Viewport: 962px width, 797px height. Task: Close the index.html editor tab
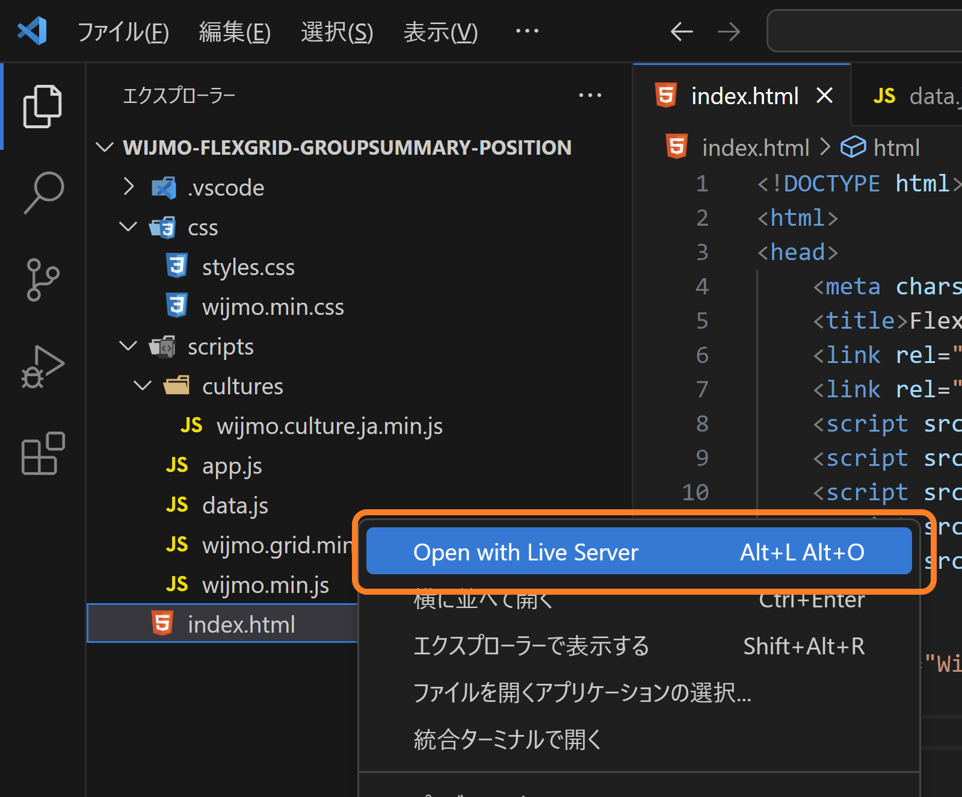click(x=824, y=95)
